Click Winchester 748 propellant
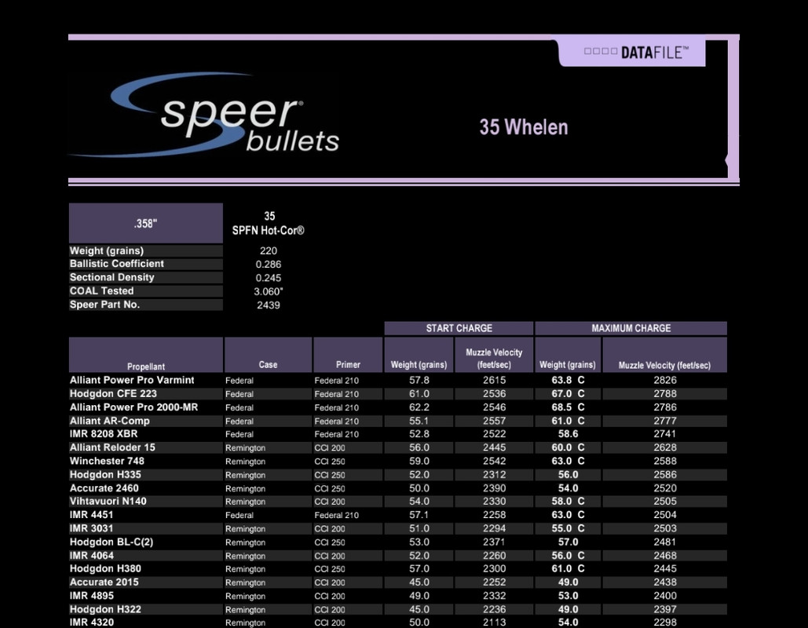 pos(107,461)
